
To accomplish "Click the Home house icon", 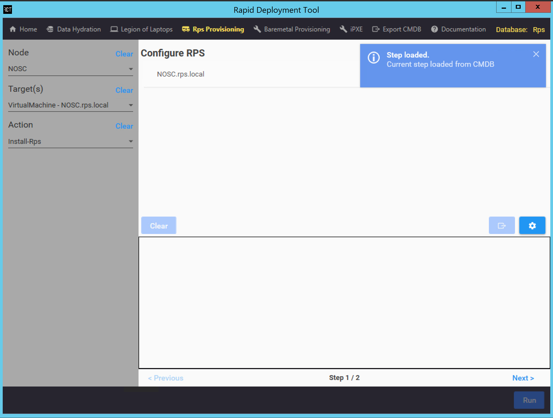I will point(13,29).
